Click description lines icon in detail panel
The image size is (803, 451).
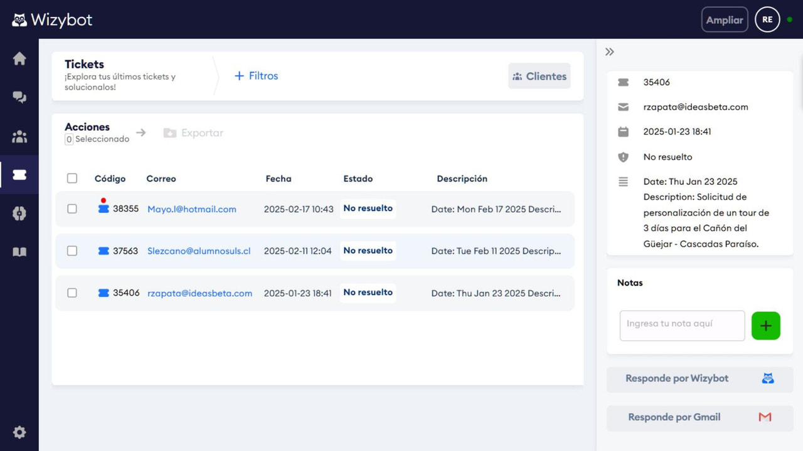[623, 182]
